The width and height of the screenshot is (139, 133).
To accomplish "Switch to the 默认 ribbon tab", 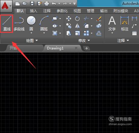I will tap(20, 11).
